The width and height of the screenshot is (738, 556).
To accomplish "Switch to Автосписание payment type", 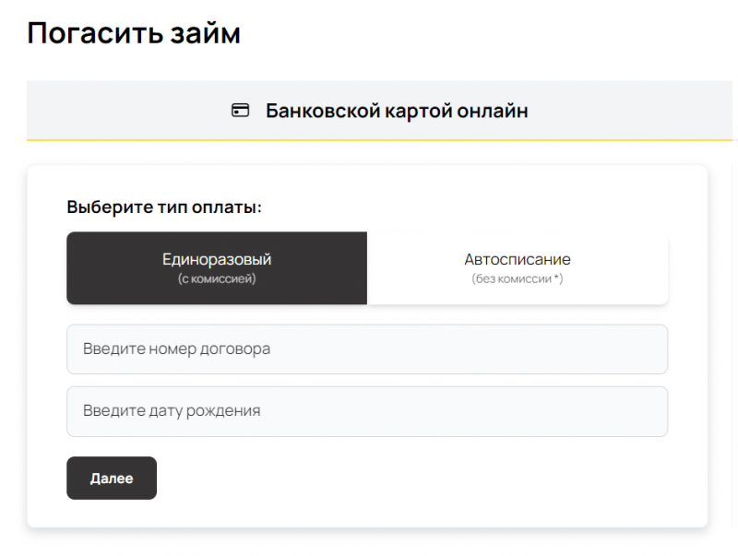I will coord(518,267).
